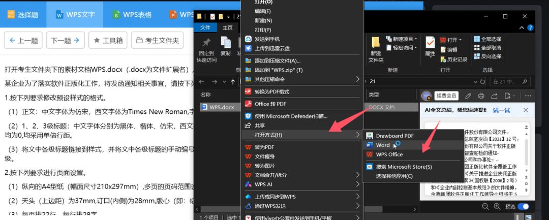Image resolution: width=549 pixels, height=220 pixels.
Task: Close the AI全文总结 banner
Action: point(526,110)
